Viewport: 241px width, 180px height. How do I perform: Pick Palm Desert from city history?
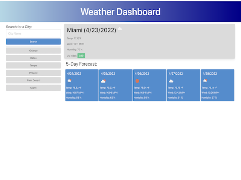33,80
